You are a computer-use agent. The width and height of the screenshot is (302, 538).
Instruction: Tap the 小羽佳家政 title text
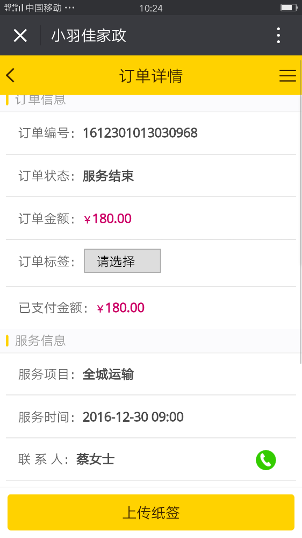coord(89,36)
